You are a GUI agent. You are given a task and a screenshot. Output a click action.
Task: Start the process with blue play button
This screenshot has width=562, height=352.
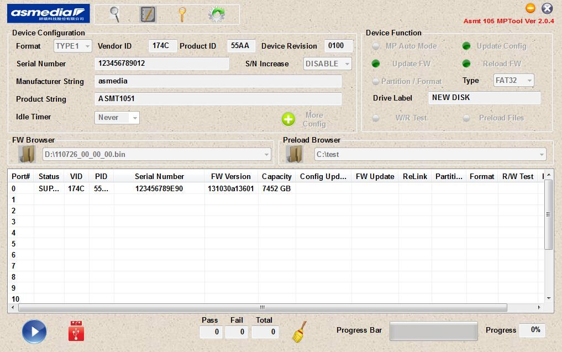(34, 332)
